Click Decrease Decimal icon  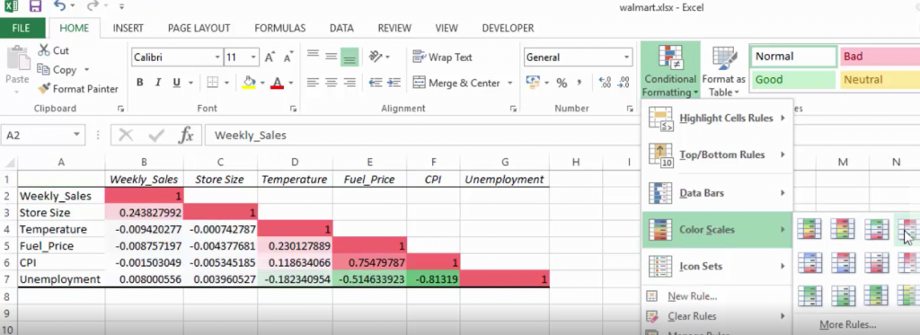(x=623, y=83)
